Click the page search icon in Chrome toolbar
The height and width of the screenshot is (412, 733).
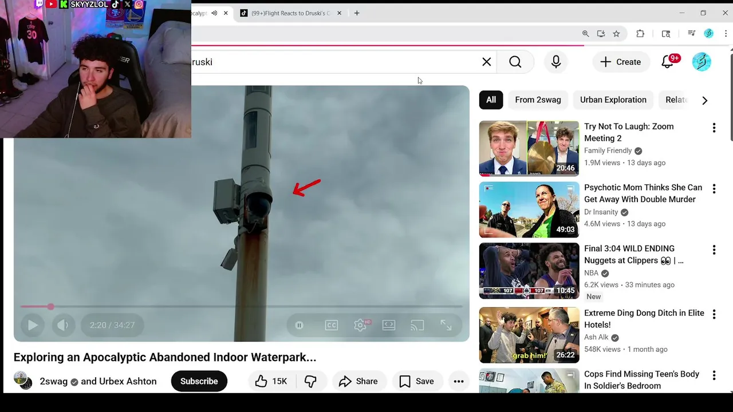coord(666,34)
